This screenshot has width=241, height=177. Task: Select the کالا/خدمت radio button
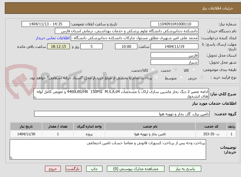point(153,70)
